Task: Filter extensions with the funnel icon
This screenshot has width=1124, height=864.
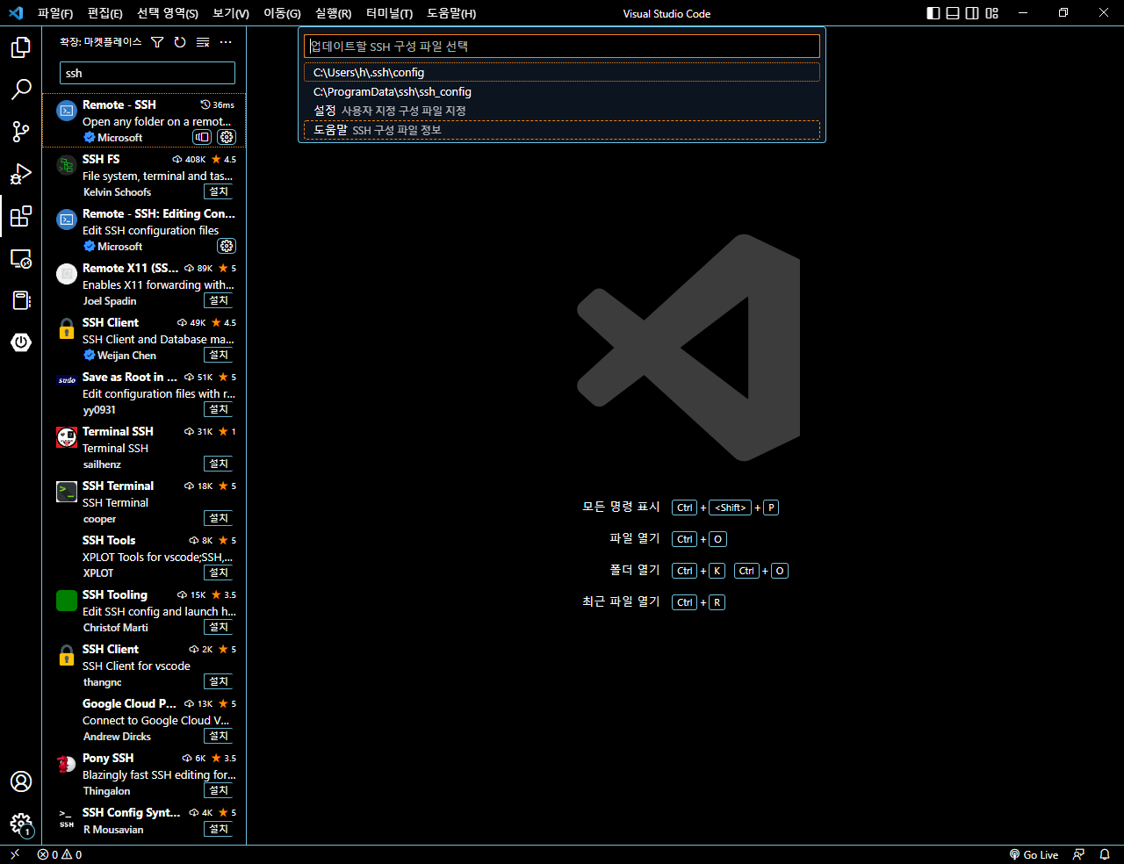Action: click(157, 42)
